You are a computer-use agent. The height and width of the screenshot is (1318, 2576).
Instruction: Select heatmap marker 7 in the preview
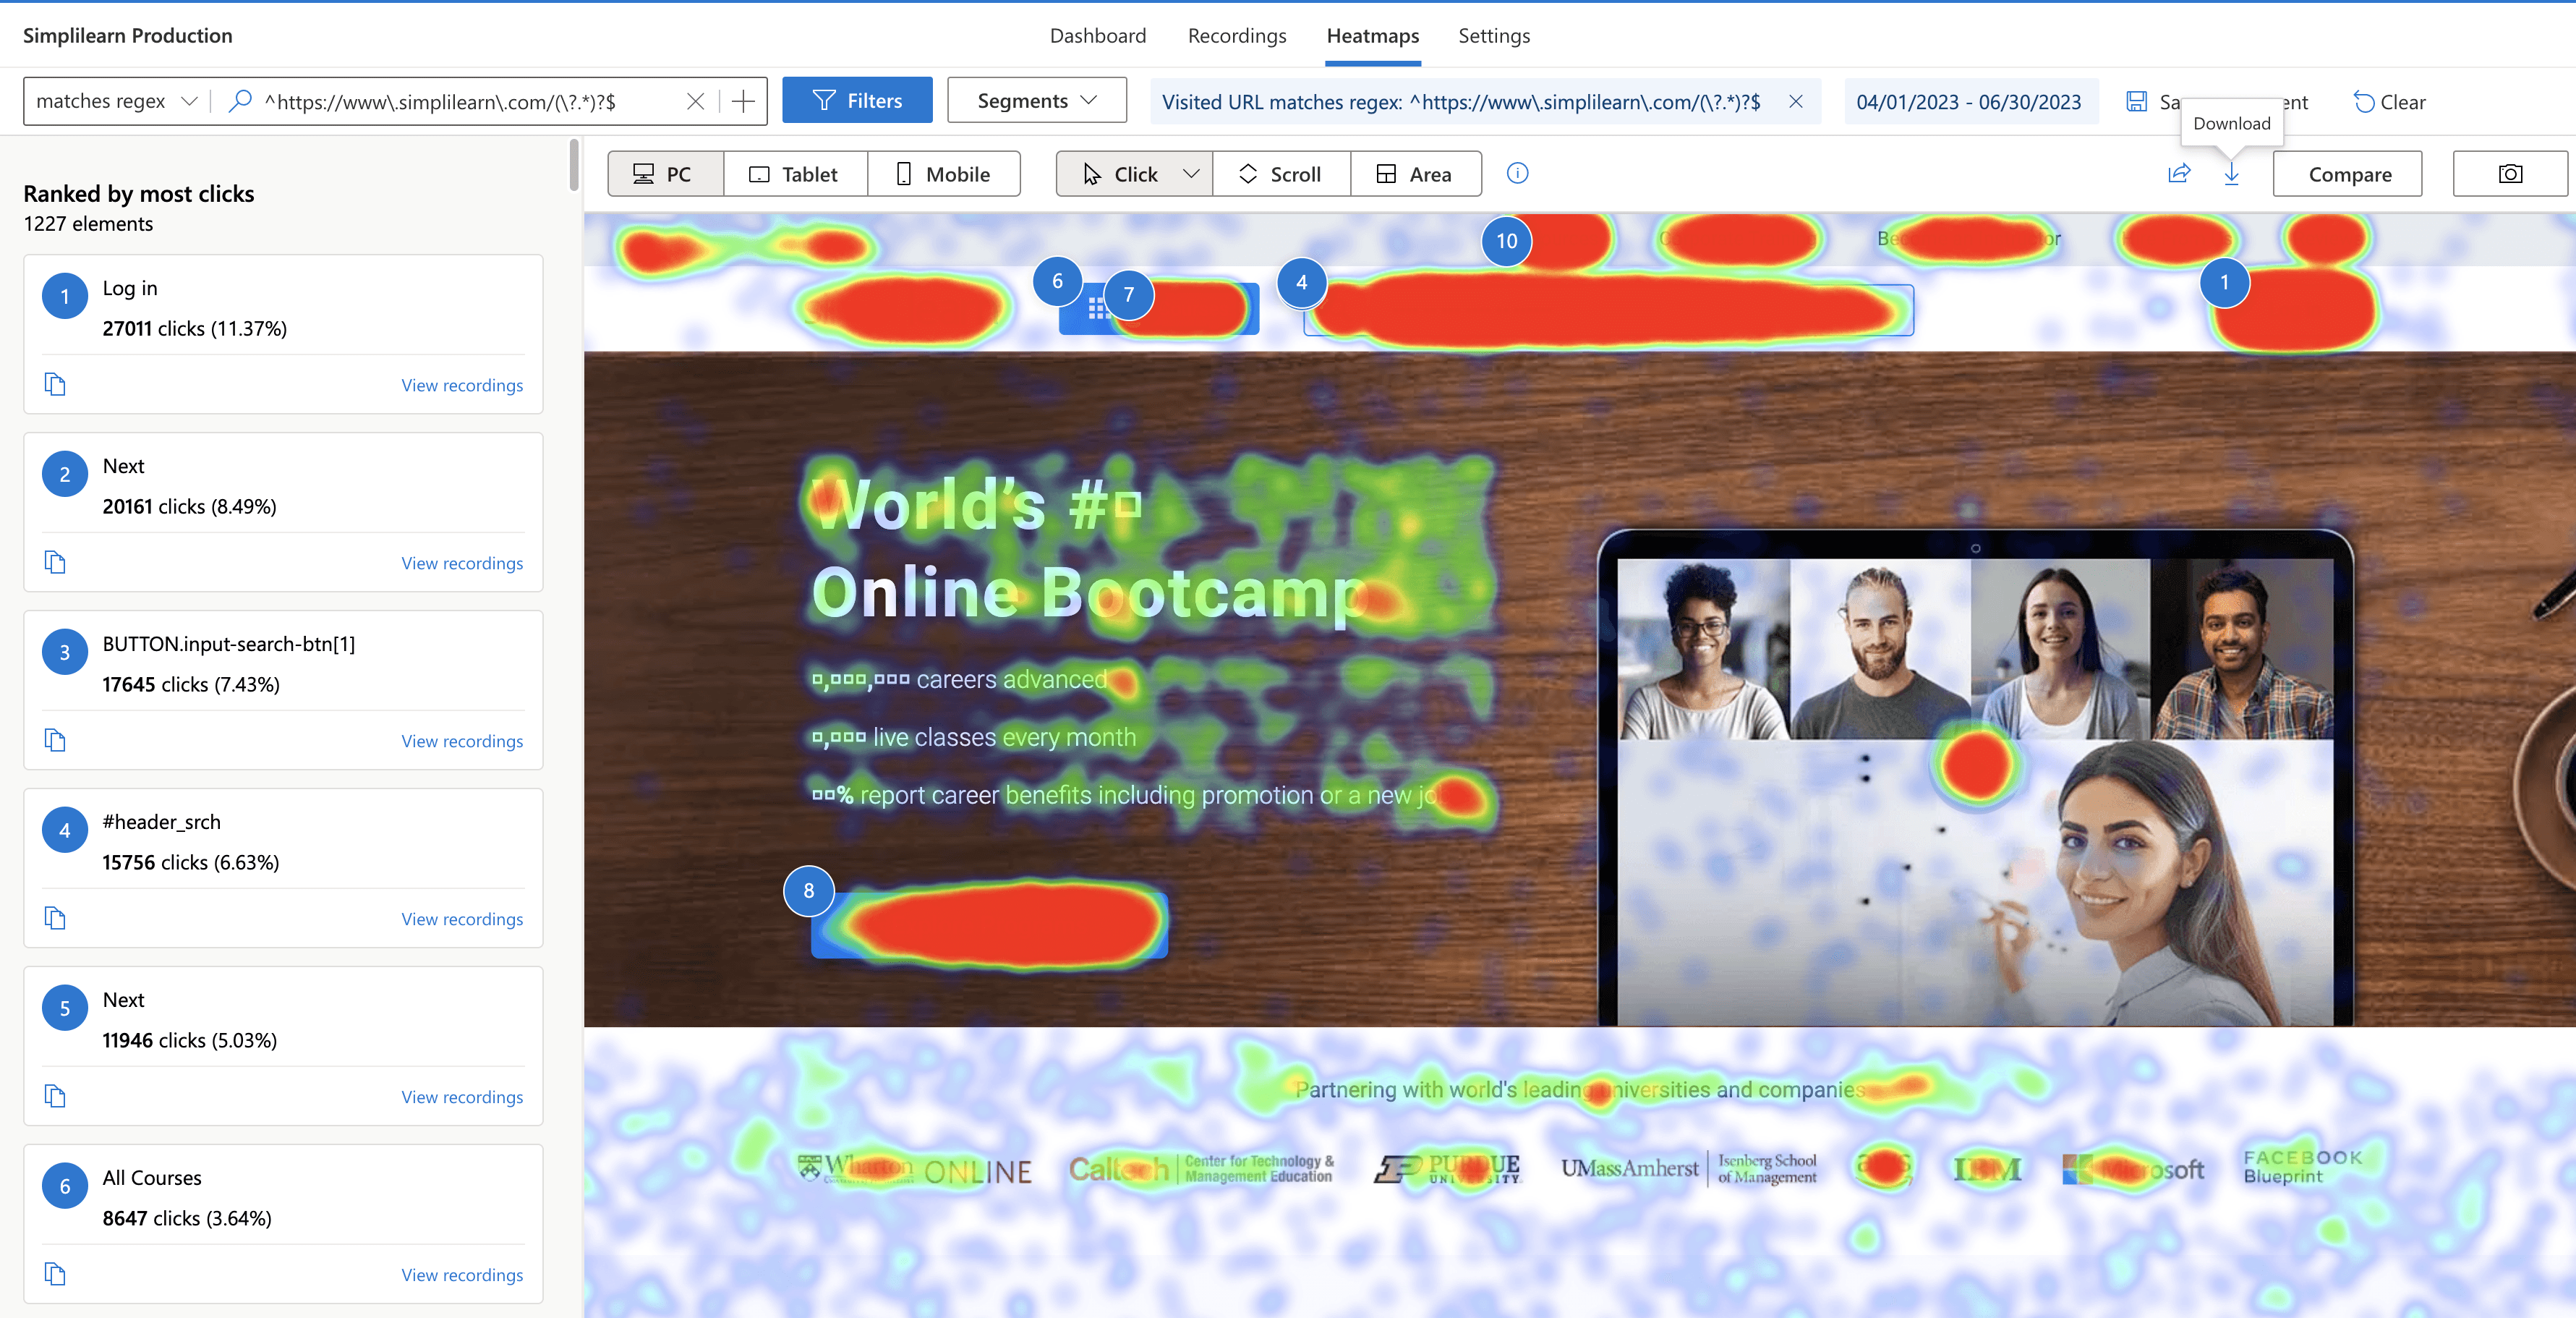click(x=1129, y=295)
